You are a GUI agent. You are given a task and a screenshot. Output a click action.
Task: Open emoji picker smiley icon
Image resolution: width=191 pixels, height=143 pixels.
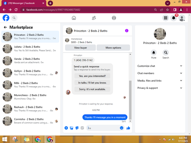[121, 128]
